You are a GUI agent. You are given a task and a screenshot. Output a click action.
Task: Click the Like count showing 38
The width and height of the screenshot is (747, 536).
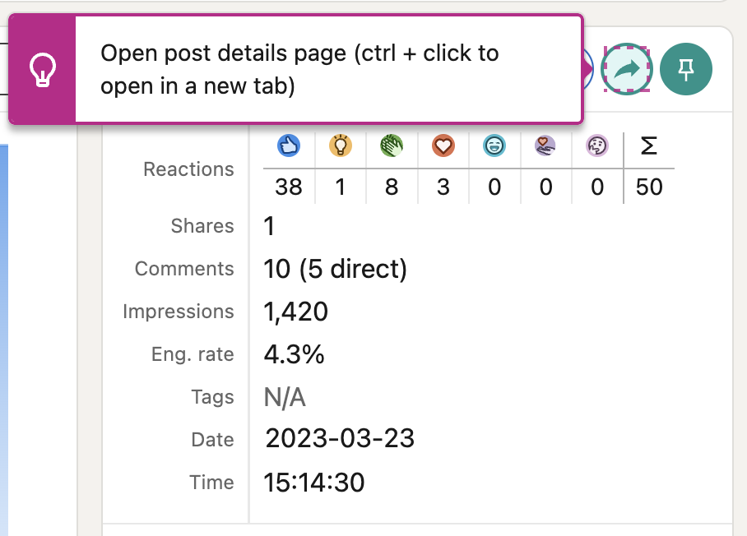tap(287, 187)
